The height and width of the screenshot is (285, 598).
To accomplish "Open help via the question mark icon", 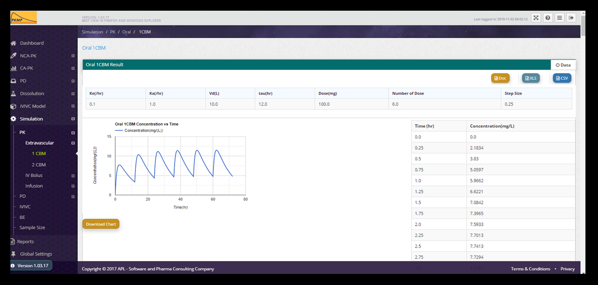I will point(547,18).
